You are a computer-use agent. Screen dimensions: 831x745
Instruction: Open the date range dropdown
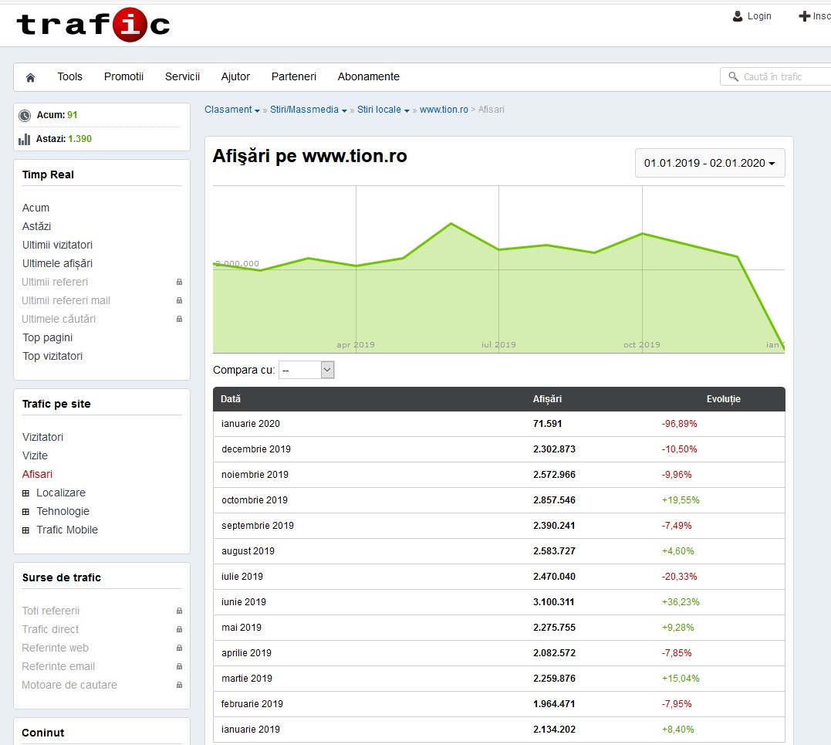709,163
